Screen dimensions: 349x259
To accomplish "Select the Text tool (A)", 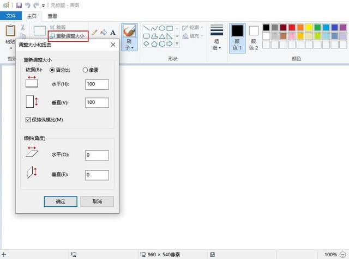I will click(113, 33).
